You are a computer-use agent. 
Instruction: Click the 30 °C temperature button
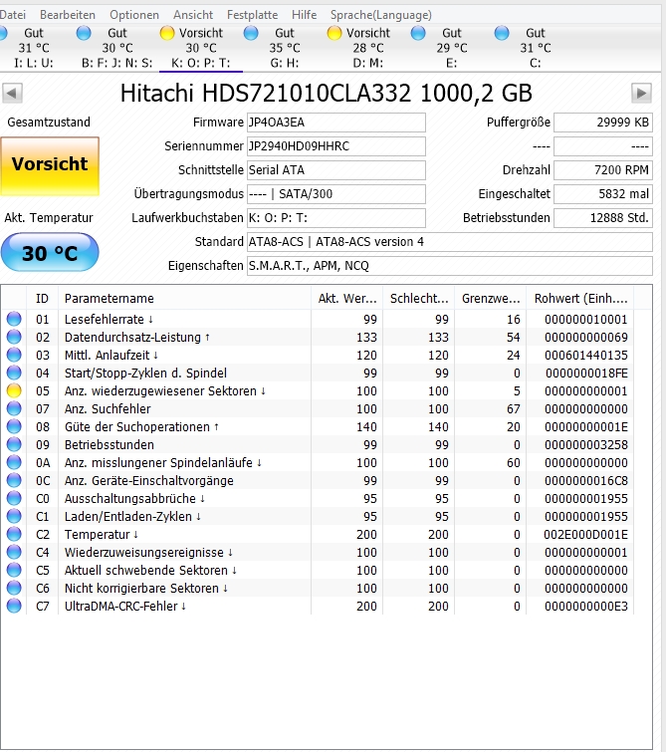[50, 252]
